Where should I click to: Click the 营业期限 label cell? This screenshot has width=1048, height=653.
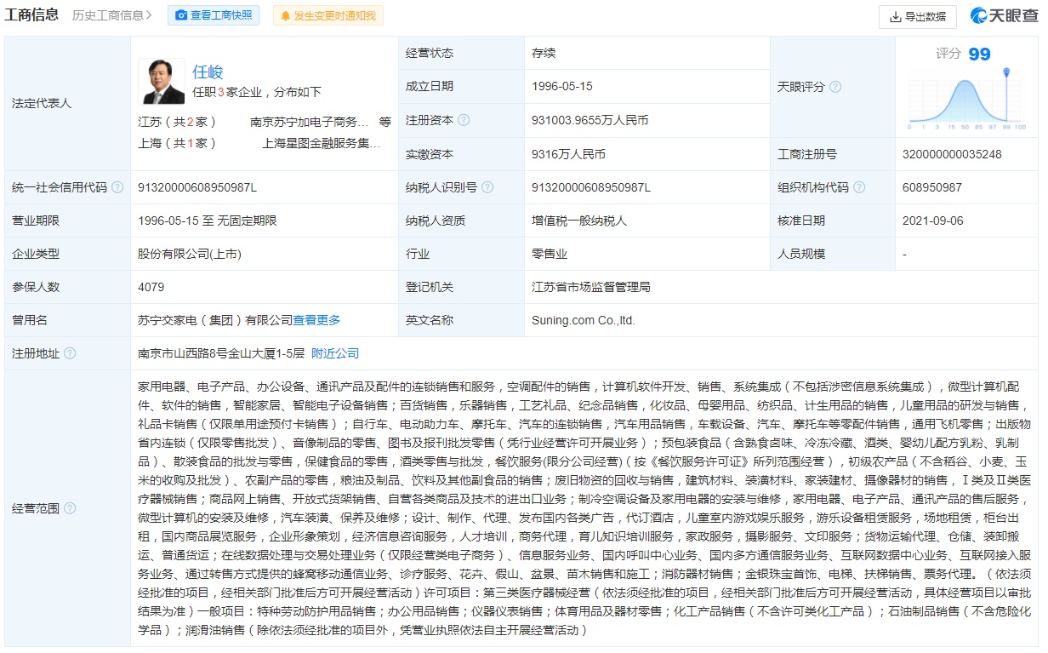[x=68, y=221]
